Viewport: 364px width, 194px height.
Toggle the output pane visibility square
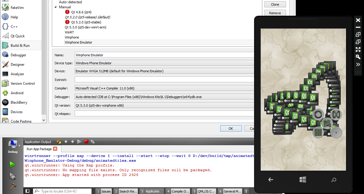click(x=27, y=191)
